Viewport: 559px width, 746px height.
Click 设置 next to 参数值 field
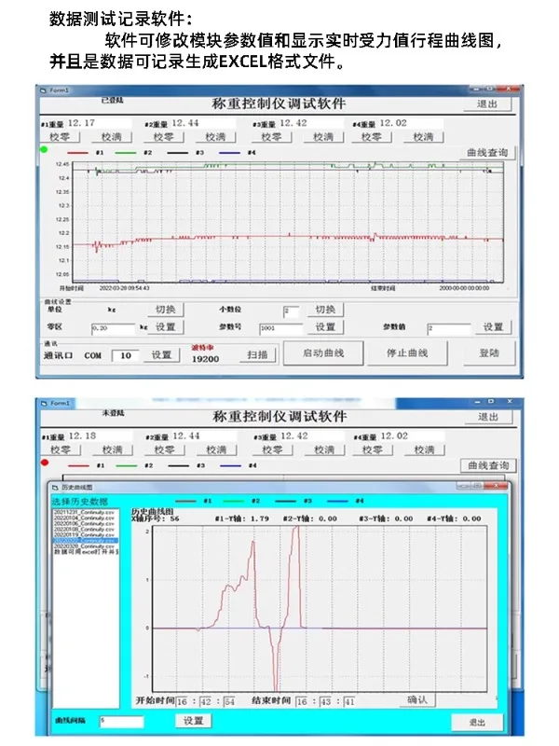click(494, 327)
